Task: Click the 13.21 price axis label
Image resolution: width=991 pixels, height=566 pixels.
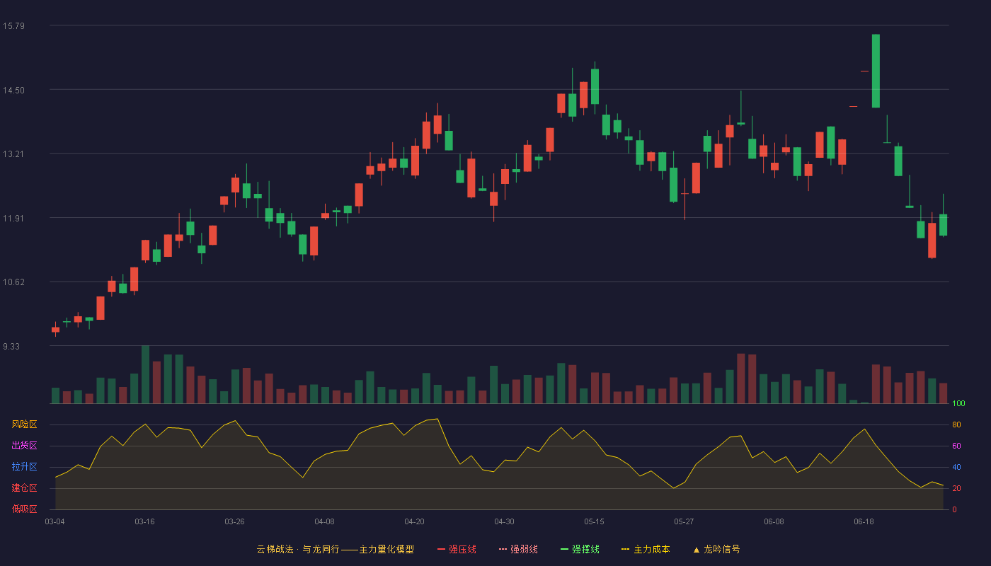Action: point(14,154)
